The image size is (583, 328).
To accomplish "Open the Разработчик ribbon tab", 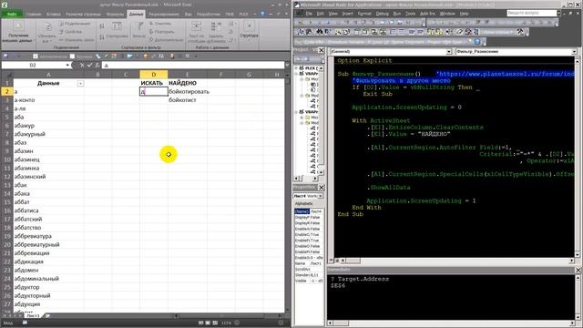I will coord(209,15).
